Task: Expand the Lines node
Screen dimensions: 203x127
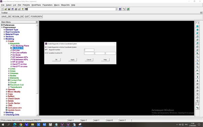Action: coord(9,69)
